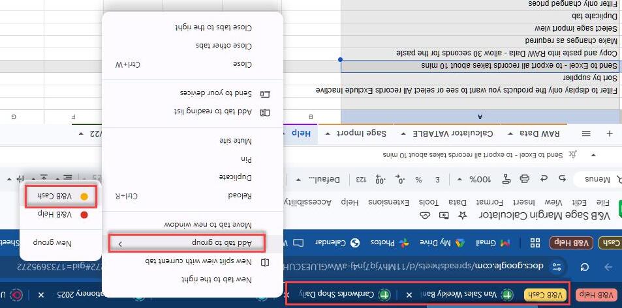The image size is (622, 308).
Task: Close the Stationery 2025 browser tab
Action: 41,295
